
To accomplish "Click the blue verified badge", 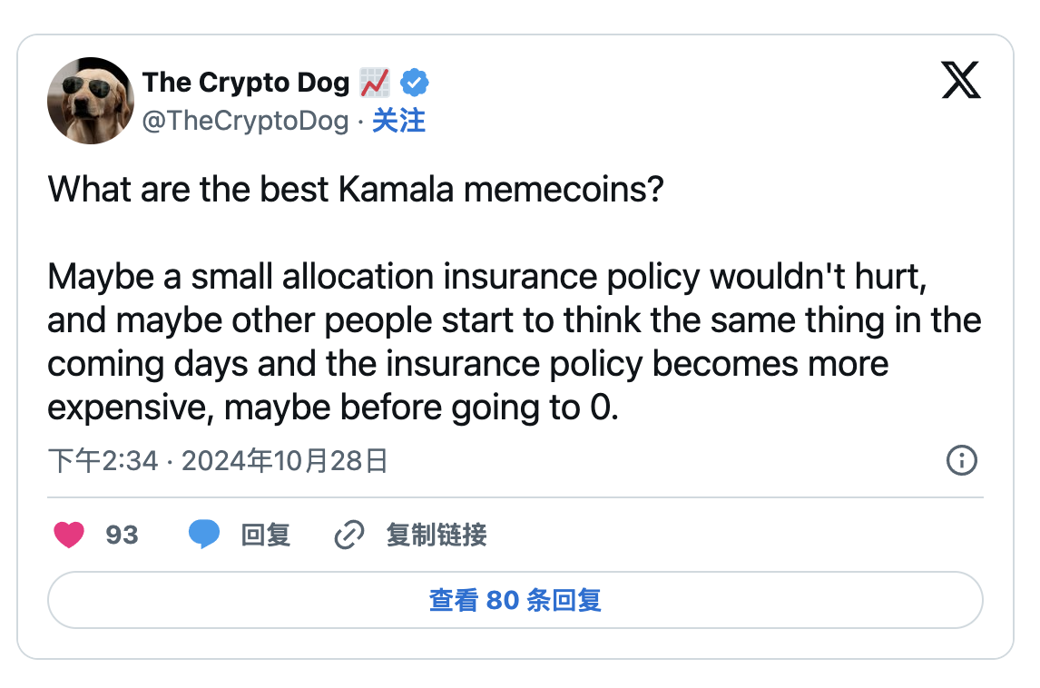I will (415, 83).
